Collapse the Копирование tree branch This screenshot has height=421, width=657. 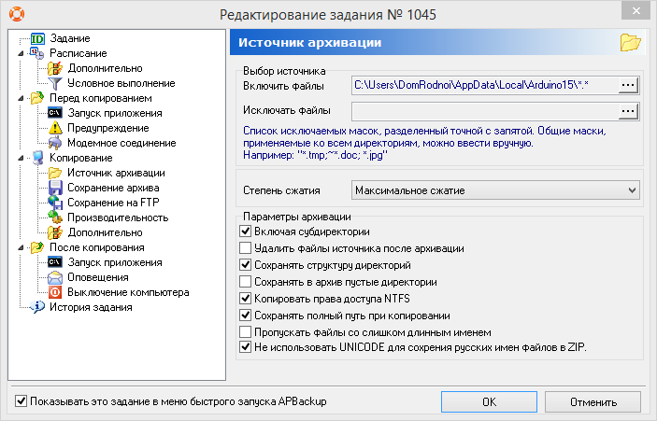pos(20,158)
